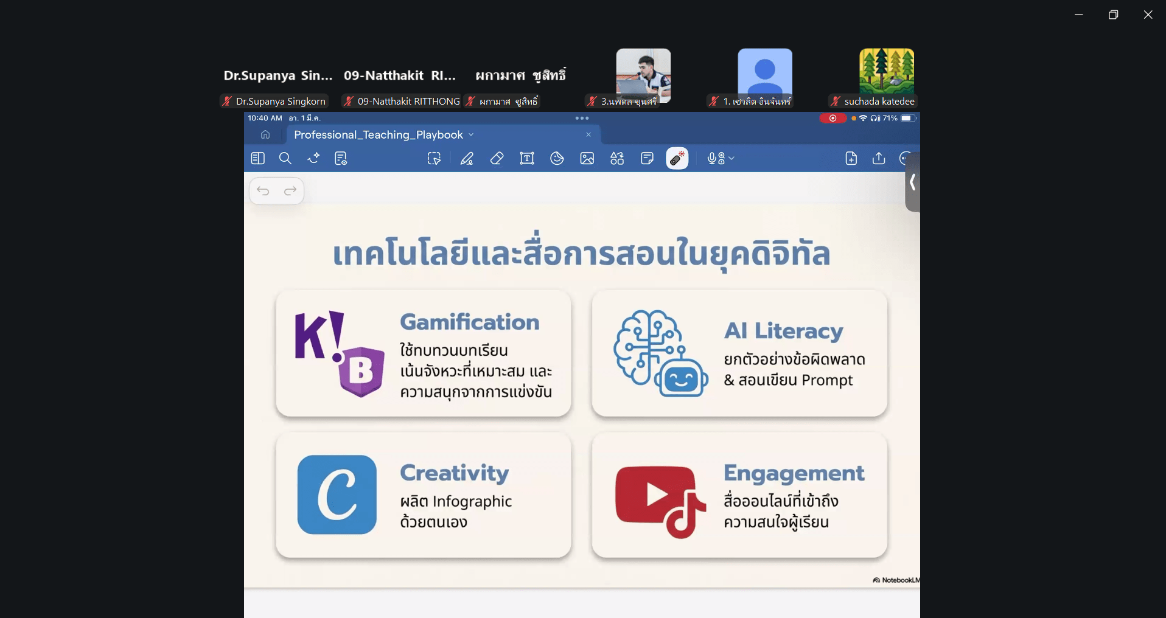Click the suchada katedee participant thumbnail
The height and width of the screenshot is (618, 1166).
pos(886,72)
